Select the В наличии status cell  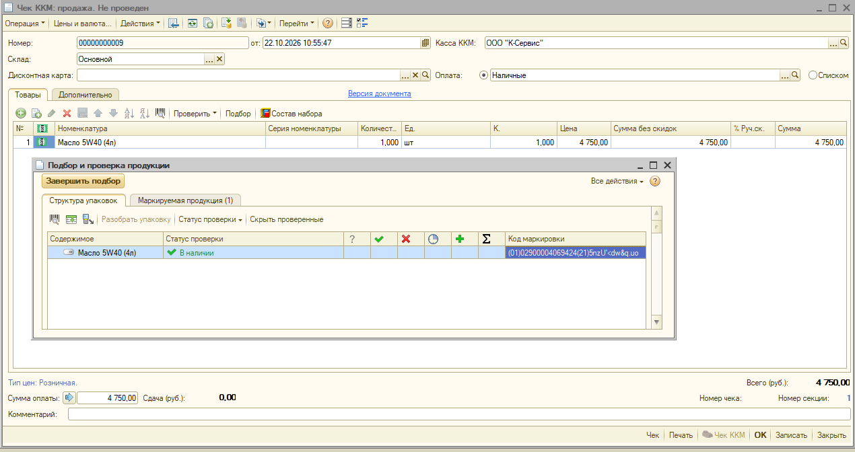coord(254,253)
